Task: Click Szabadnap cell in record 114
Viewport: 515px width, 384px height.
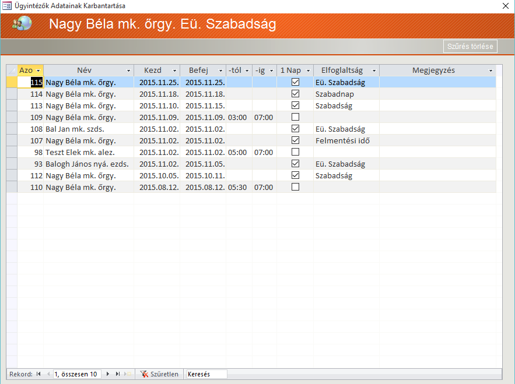Action: 346,94
